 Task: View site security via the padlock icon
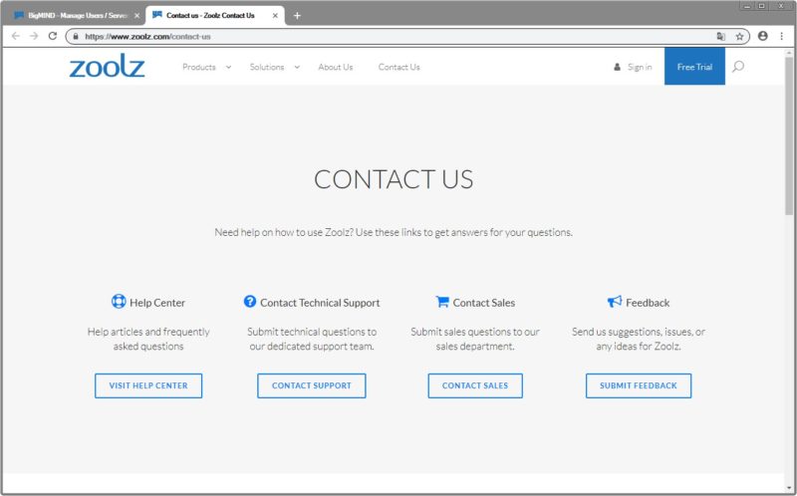pos(76,36)
